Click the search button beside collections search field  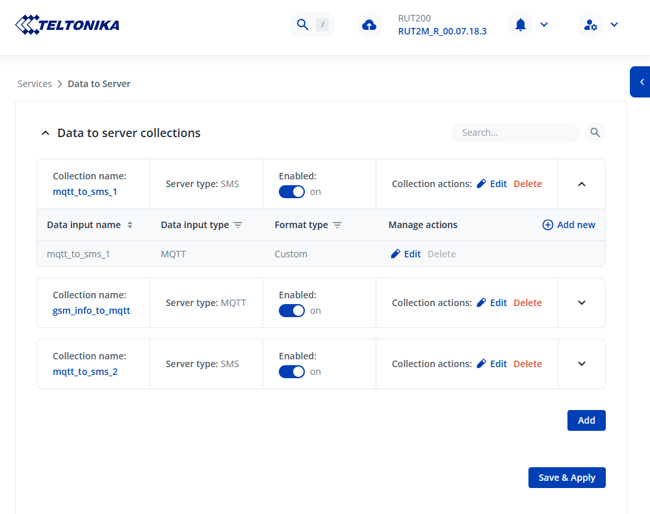[595, 133]
